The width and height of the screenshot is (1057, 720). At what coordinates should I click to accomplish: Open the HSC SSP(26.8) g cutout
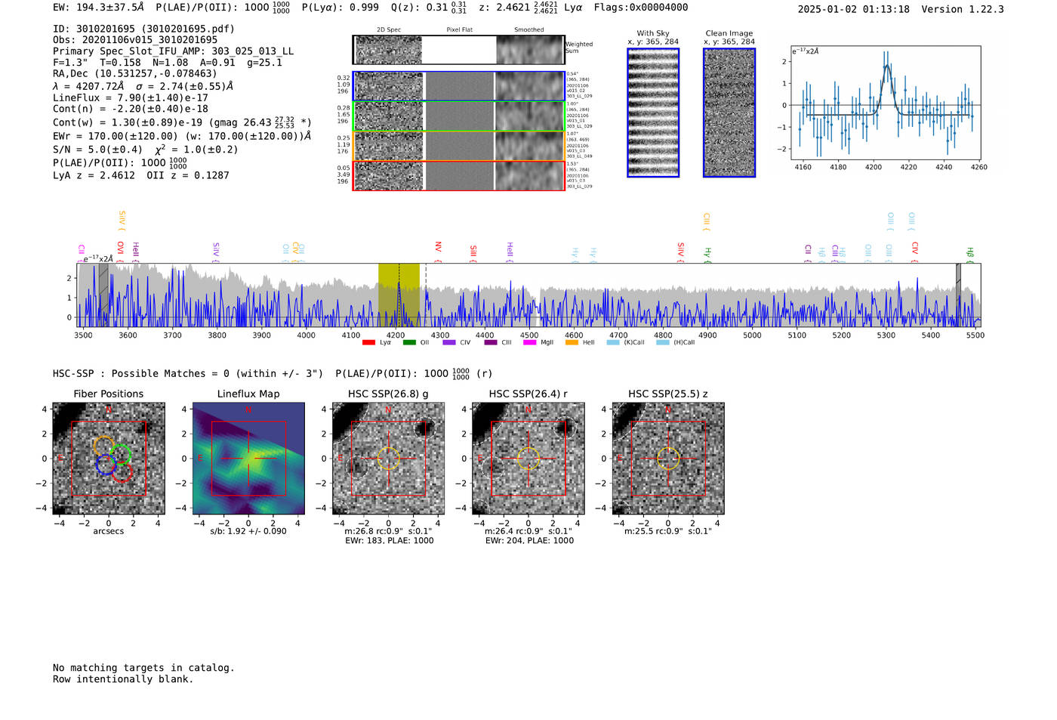388,459
